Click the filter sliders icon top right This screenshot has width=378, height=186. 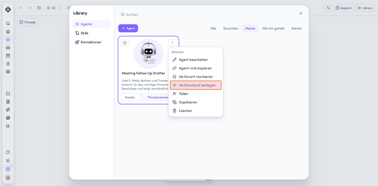pyautogui.click(x=328, y=8)
